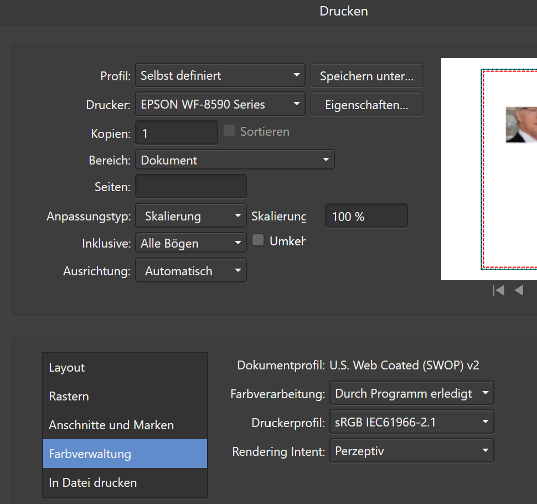Viewport: 537px width, 504px height.
Task: Open printer Eigenschaften
Action: [x=366, y=105]
